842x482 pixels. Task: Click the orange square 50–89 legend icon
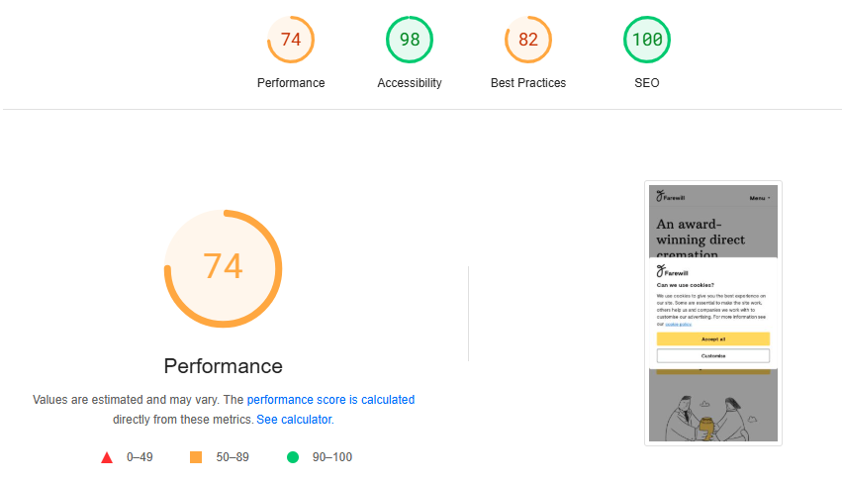pyautogui.click(x=196, y=457)
